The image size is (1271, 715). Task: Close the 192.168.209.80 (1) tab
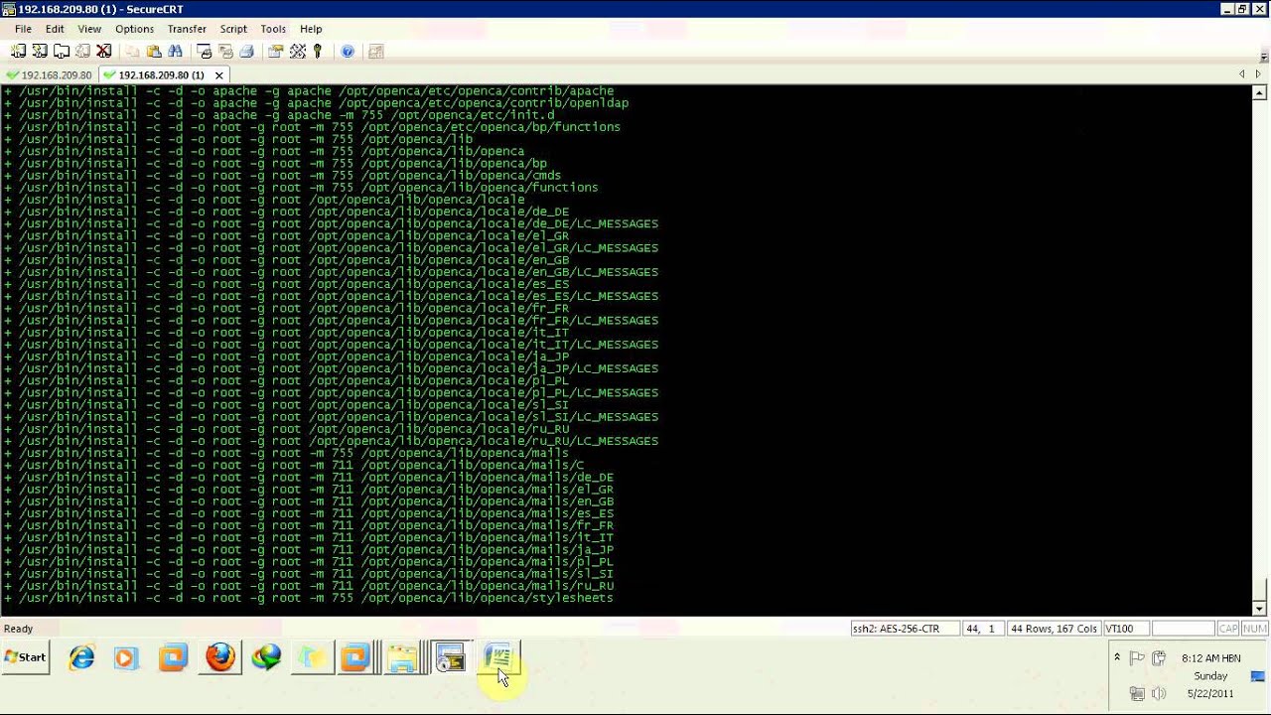(x=219, y=75)
